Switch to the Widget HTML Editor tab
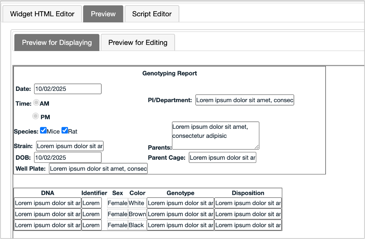Image resolution: width=365 pixels, height=239 pixels. (x=42, y=14)
